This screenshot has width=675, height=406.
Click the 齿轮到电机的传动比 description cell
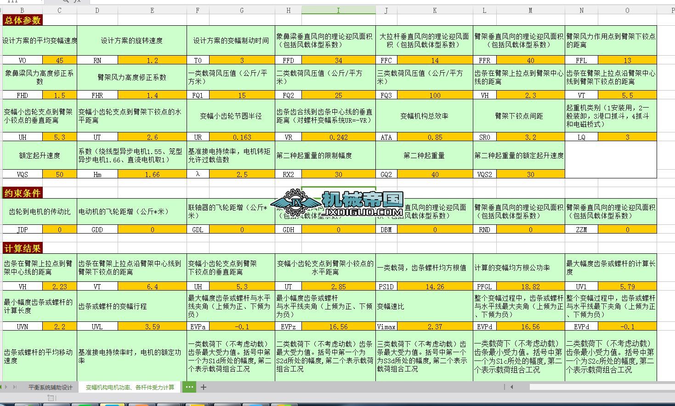point(40,212)
